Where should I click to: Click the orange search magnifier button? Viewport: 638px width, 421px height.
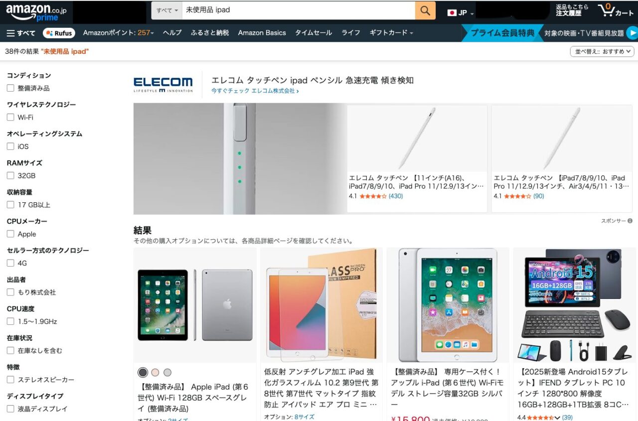click(425, 10)
